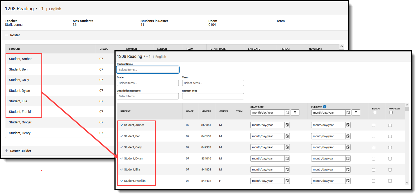Click the Number column header in builder

point(206,111)
